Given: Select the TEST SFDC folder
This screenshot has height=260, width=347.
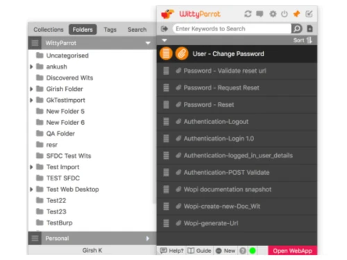Looking at the screenshot, I should click(x=63, y=178).
